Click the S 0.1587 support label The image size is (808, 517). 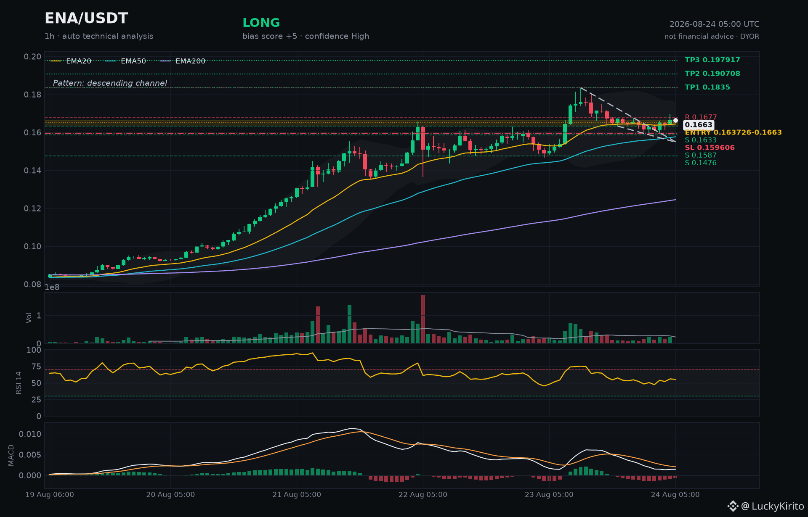coord(700,155)
